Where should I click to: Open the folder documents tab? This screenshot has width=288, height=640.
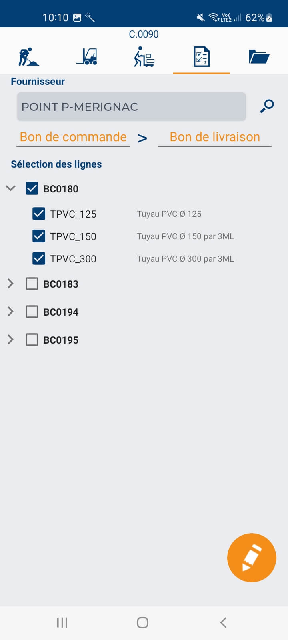(x=259, y=57)
